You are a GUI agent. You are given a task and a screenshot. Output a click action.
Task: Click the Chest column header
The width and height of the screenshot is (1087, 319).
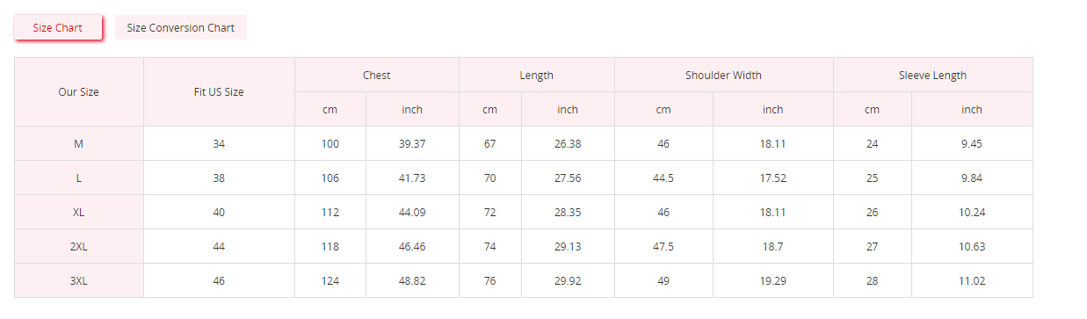[x=377, y=76]
